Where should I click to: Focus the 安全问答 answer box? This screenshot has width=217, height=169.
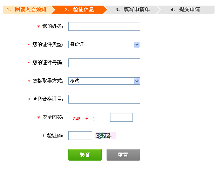pyautogui.click(x=121, y=118)
